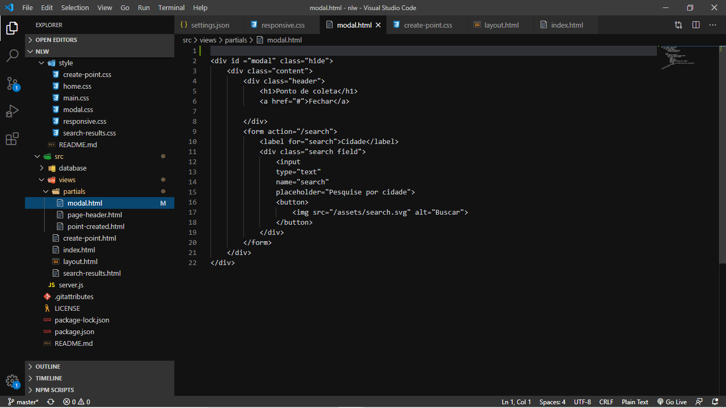Collapse the views folder

(99, 180)
